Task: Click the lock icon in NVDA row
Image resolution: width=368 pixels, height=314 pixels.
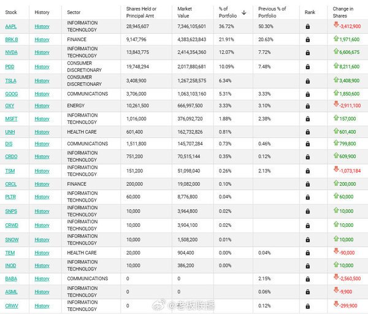Action: tap(308, 53)
